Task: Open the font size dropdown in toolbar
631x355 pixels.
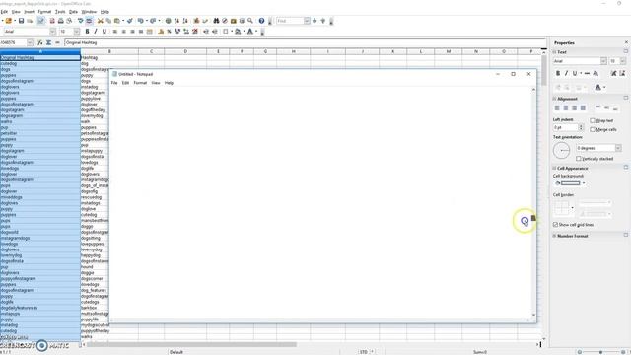Action: (77, 32)
